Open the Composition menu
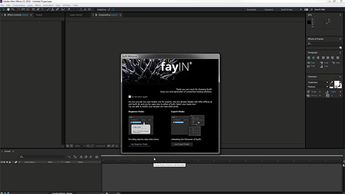Image resolution: width=345 pixels, height=194 pixels. point(19,5)
